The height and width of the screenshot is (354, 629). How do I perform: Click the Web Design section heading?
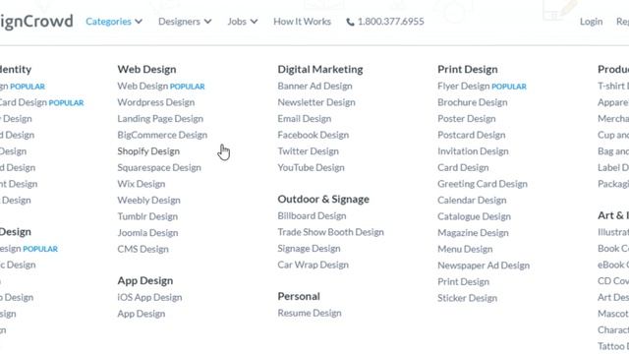(146, 69)
